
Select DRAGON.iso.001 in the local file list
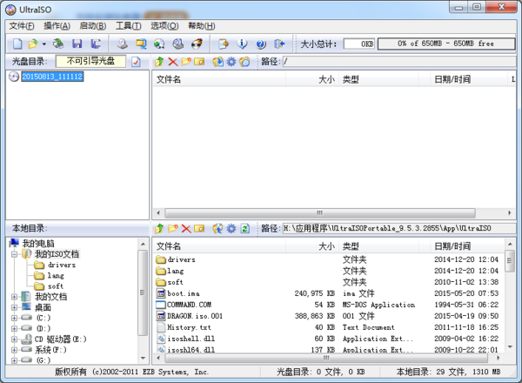pyautogui.click(x=195, y=316)
